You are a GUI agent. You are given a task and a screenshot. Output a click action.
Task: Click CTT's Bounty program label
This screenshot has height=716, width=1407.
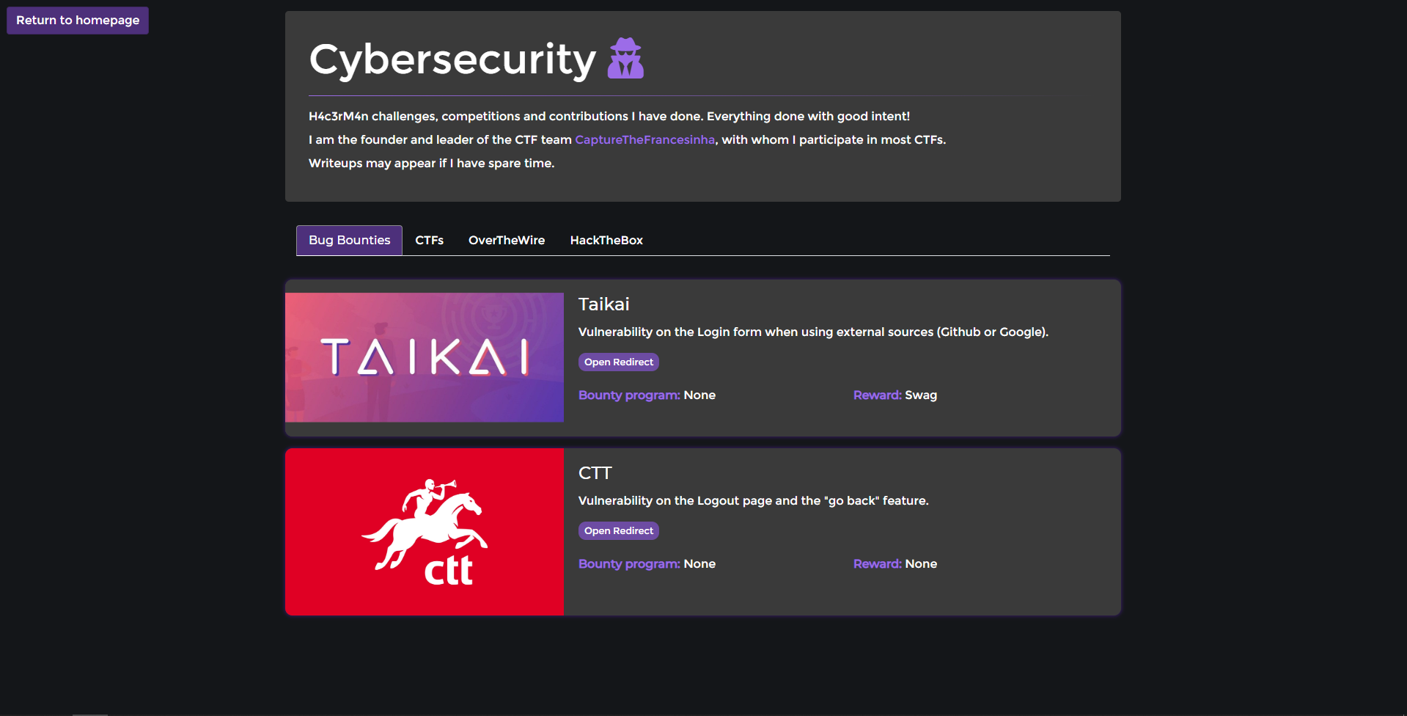point(629,563)
